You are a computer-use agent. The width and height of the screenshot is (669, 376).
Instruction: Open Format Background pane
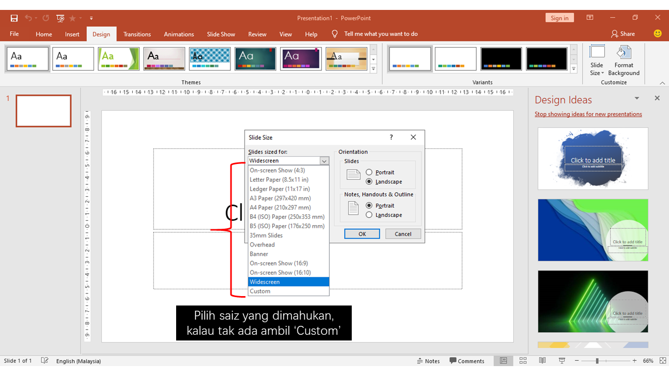[x=624, y=60]
